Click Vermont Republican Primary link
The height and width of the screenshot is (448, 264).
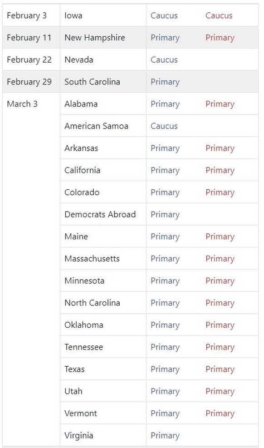(x=220, y=414)
